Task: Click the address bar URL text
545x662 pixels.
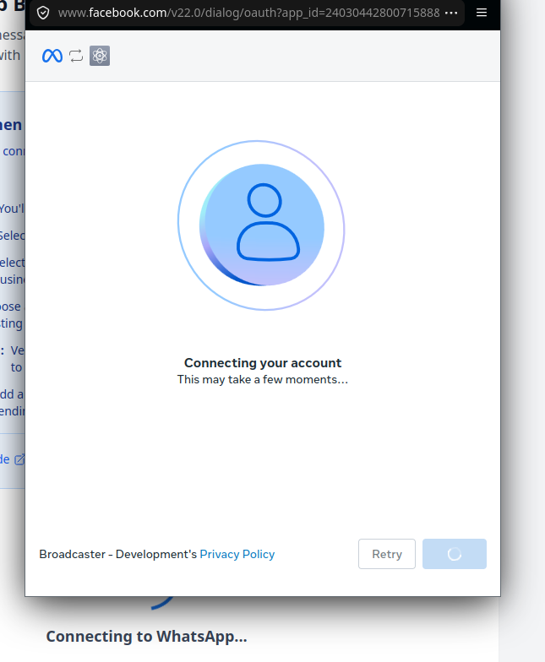Action: pyautogui.click(x=248, y=14)
